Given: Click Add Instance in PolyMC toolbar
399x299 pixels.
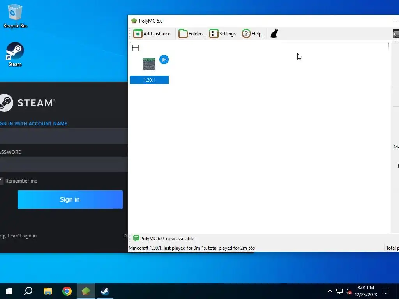Looking at the screenshot, I should 152,34.
